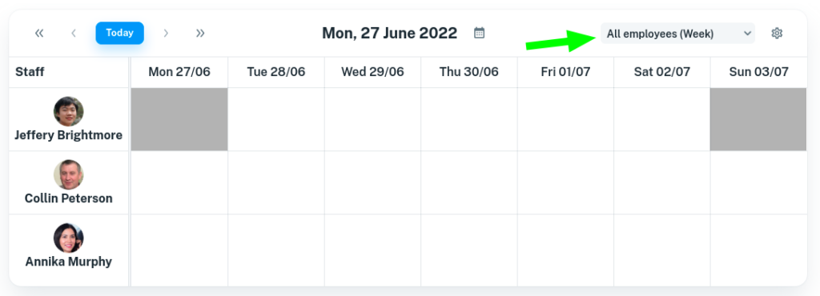Open the All employees (Week) dropdown

(677, 34)
